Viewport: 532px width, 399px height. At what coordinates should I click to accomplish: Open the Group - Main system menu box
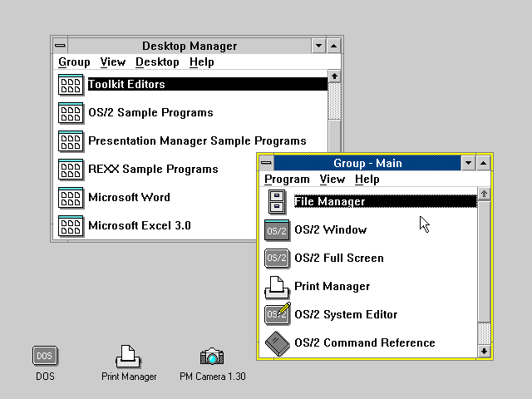point(266,163)
